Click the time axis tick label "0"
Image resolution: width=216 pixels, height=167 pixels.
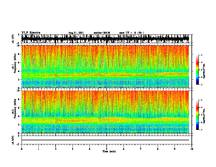[22, 149]
